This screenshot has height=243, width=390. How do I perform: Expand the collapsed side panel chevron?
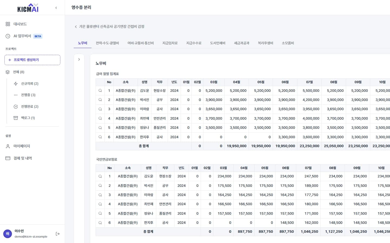(79, 59)
